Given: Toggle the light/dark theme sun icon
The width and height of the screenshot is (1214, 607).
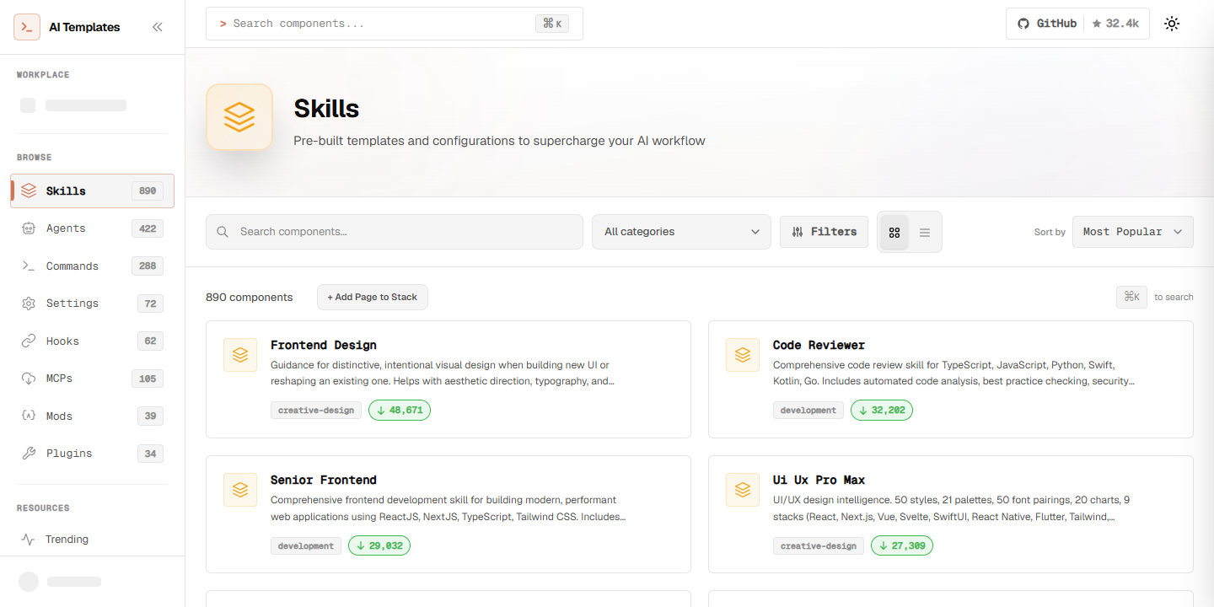Looking at the screenshot, I should [x=1172, y=24].
